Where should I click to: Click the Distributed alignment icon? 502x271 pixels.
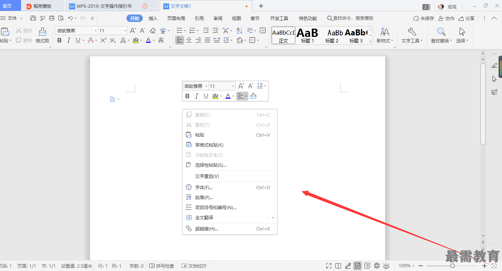click(217, 40)
